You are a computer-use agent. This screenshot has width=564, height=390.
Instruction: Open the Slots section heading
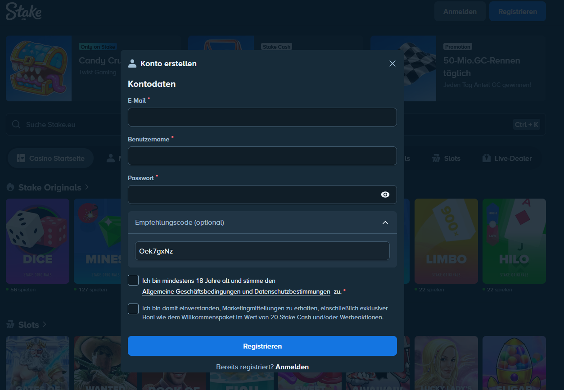tap(28, 324)
